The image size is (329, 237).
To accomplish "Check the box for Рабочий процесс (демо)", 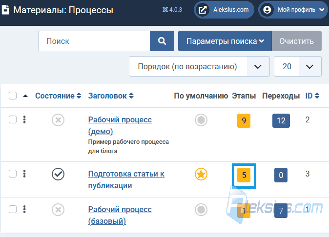I will tap(13, 119).
